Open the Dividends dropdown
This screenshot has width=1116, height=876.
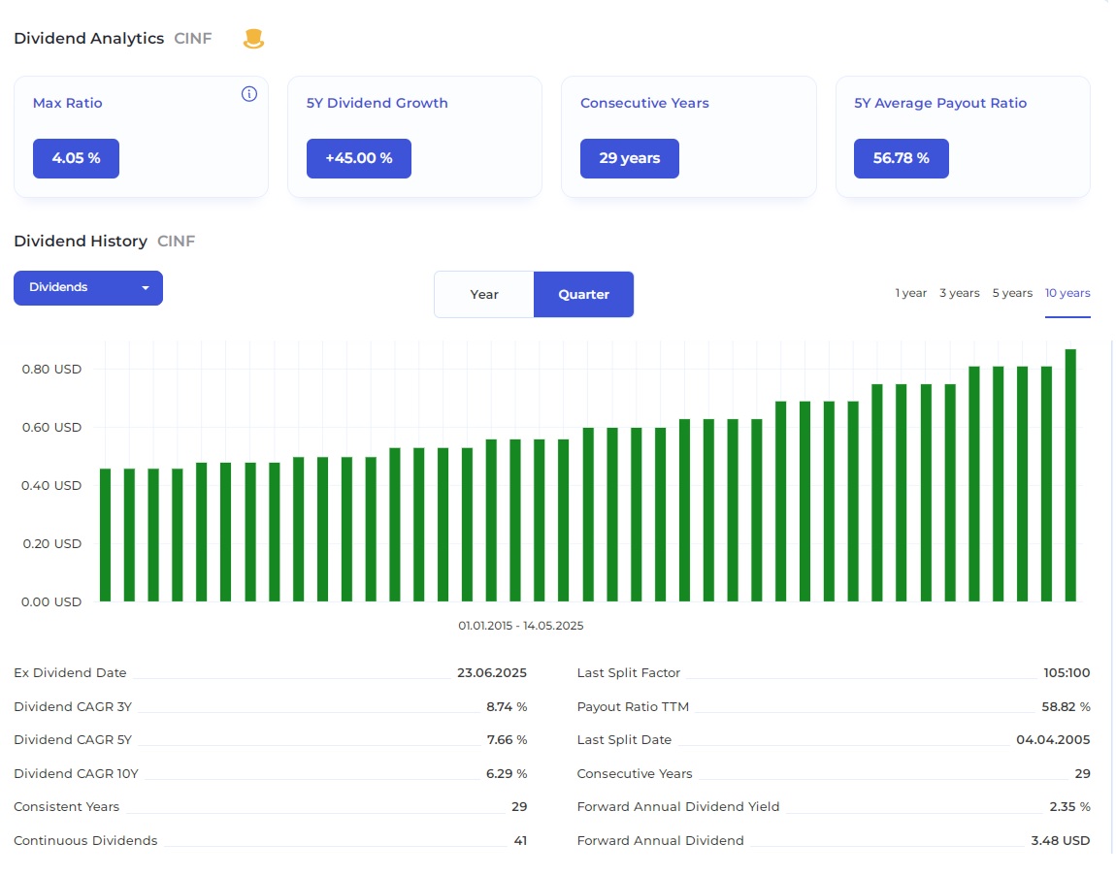[88, 287]
